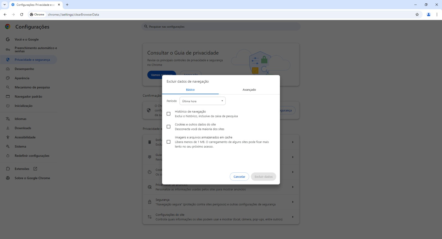The width and height of the screenshot is (442, 239).
Task: Open Aparência settings section
Action: [x=22, y=78]
